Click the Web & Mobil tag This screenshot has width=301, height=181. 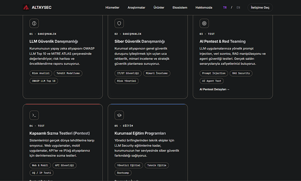pyautogui.click(x=40, y=165)
